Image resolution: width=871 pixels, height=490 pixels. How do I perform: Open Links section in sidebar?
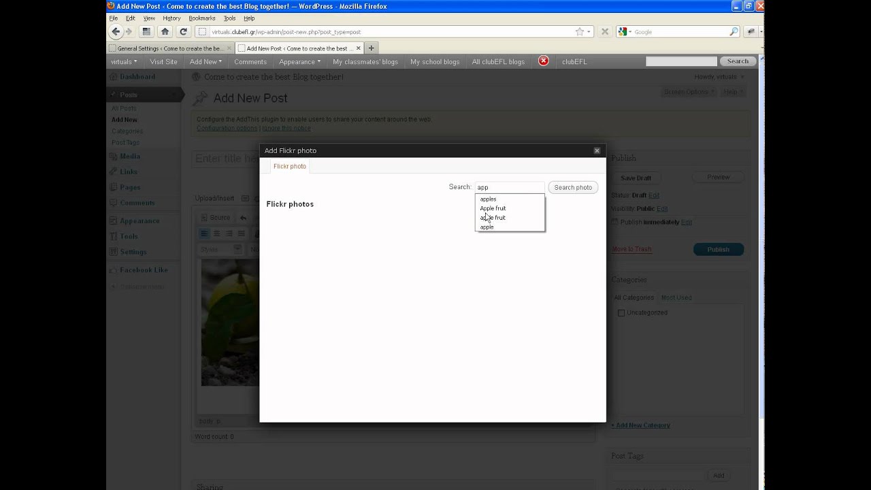(129, 171)
